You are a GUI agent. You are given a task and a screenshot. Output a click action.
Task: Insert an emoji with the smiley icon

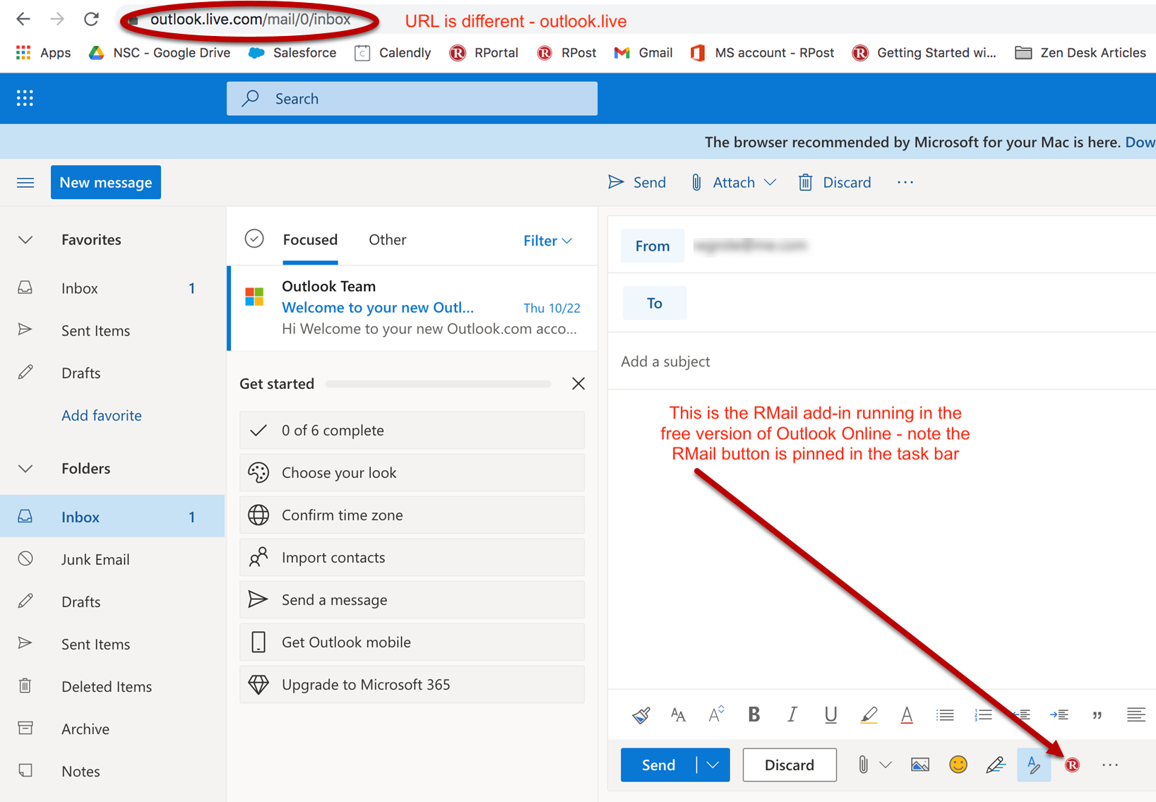click(x=958, y=765)
